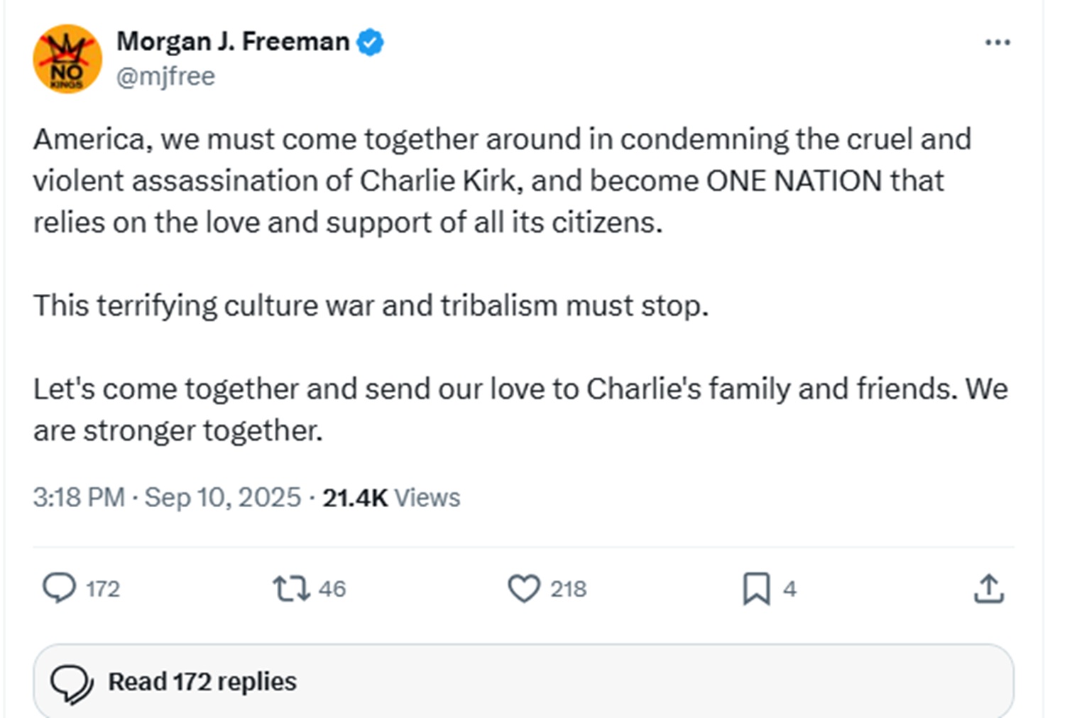View the 21.4K Views analytics
Viewport: 1065px width, 718px height.
pos(391,498)
